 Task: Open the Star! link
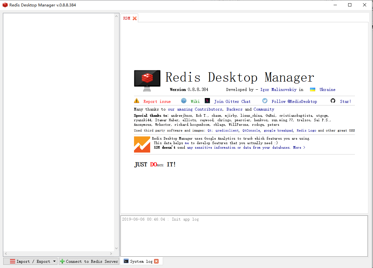346,102
